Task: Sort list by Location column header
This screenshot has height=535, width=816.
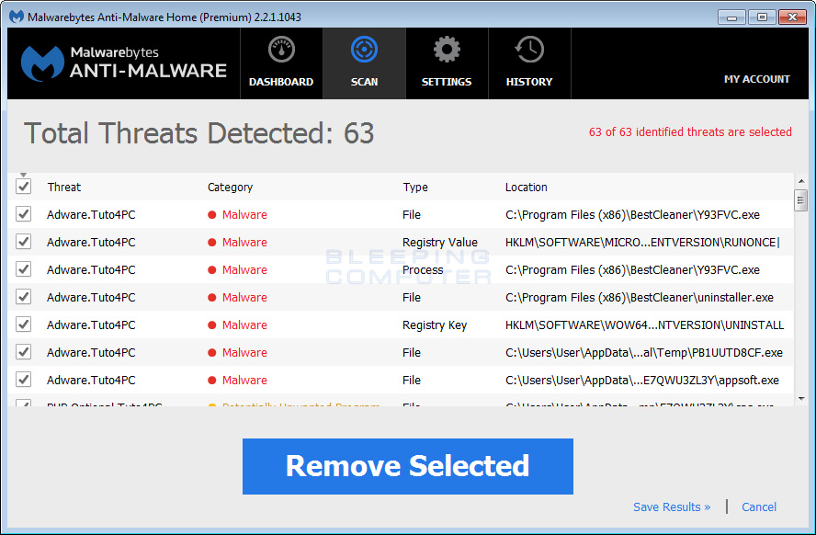Action: pos(526,188)
